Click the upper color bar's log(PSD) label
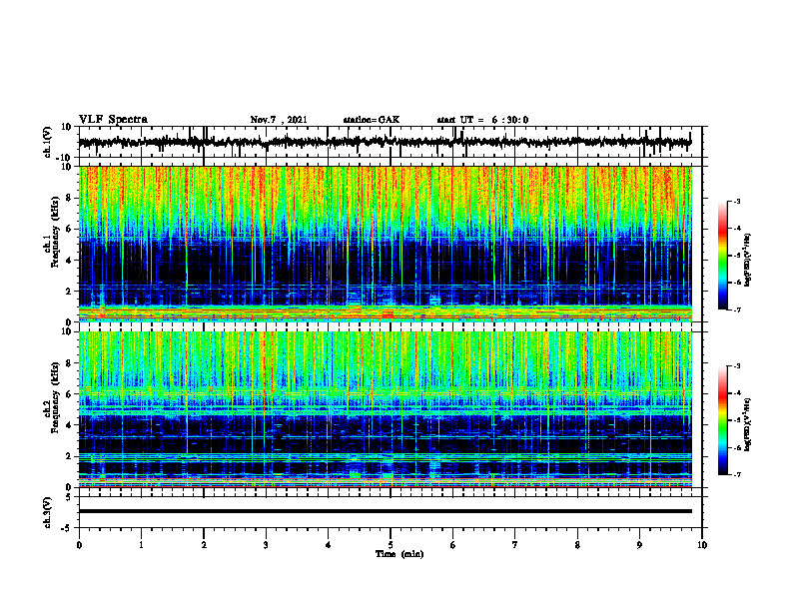Screen dimensions: 791x611 point(747,260)
